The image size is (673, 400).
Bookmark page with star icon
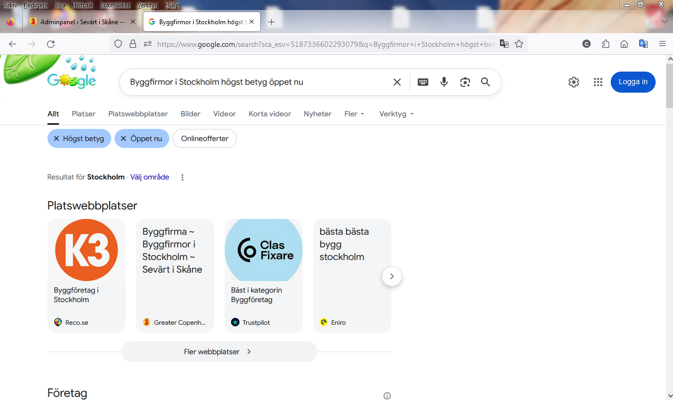[x=519, y=44]
